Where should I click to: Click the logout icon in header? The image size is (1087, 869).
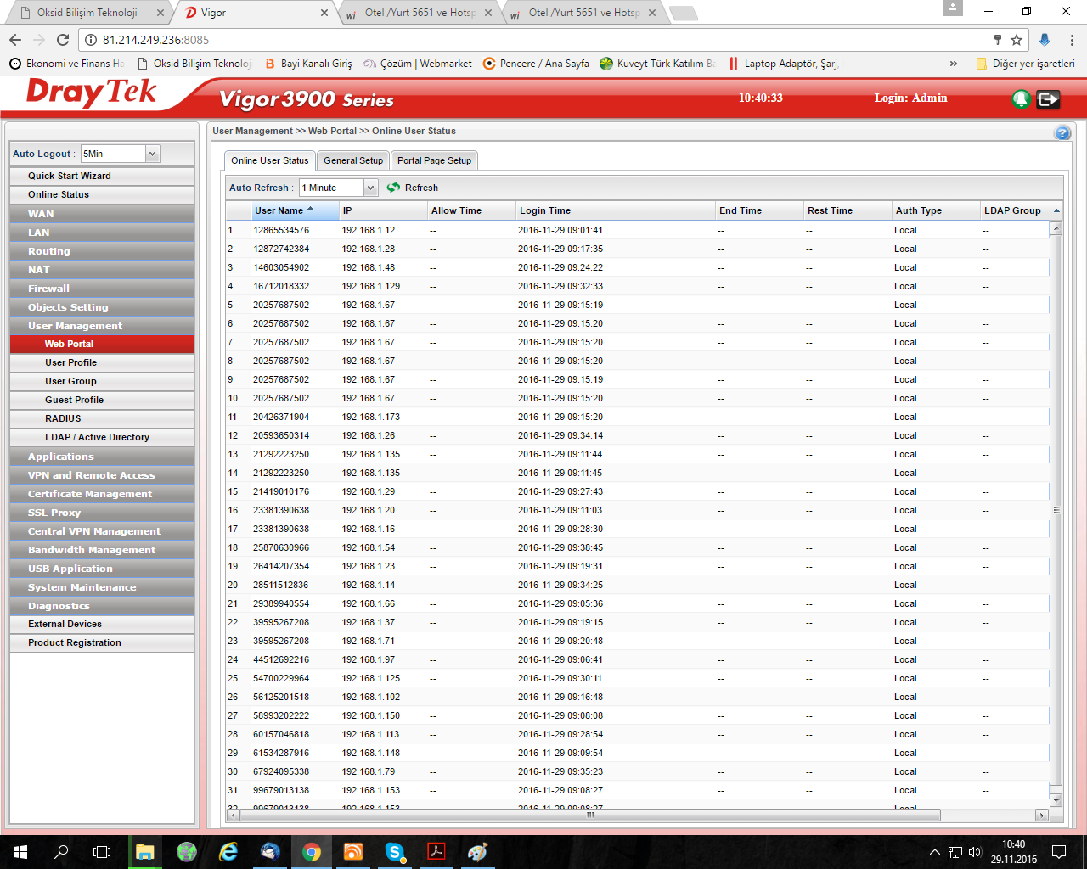(x=1049, y=99)
